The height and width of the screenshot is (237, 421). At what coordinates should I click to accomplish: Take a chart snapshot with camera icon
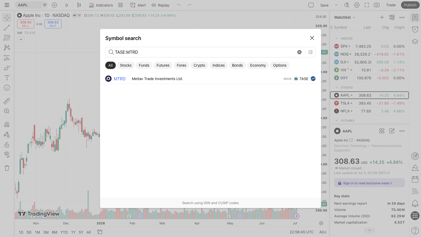[x=377, y=5]
